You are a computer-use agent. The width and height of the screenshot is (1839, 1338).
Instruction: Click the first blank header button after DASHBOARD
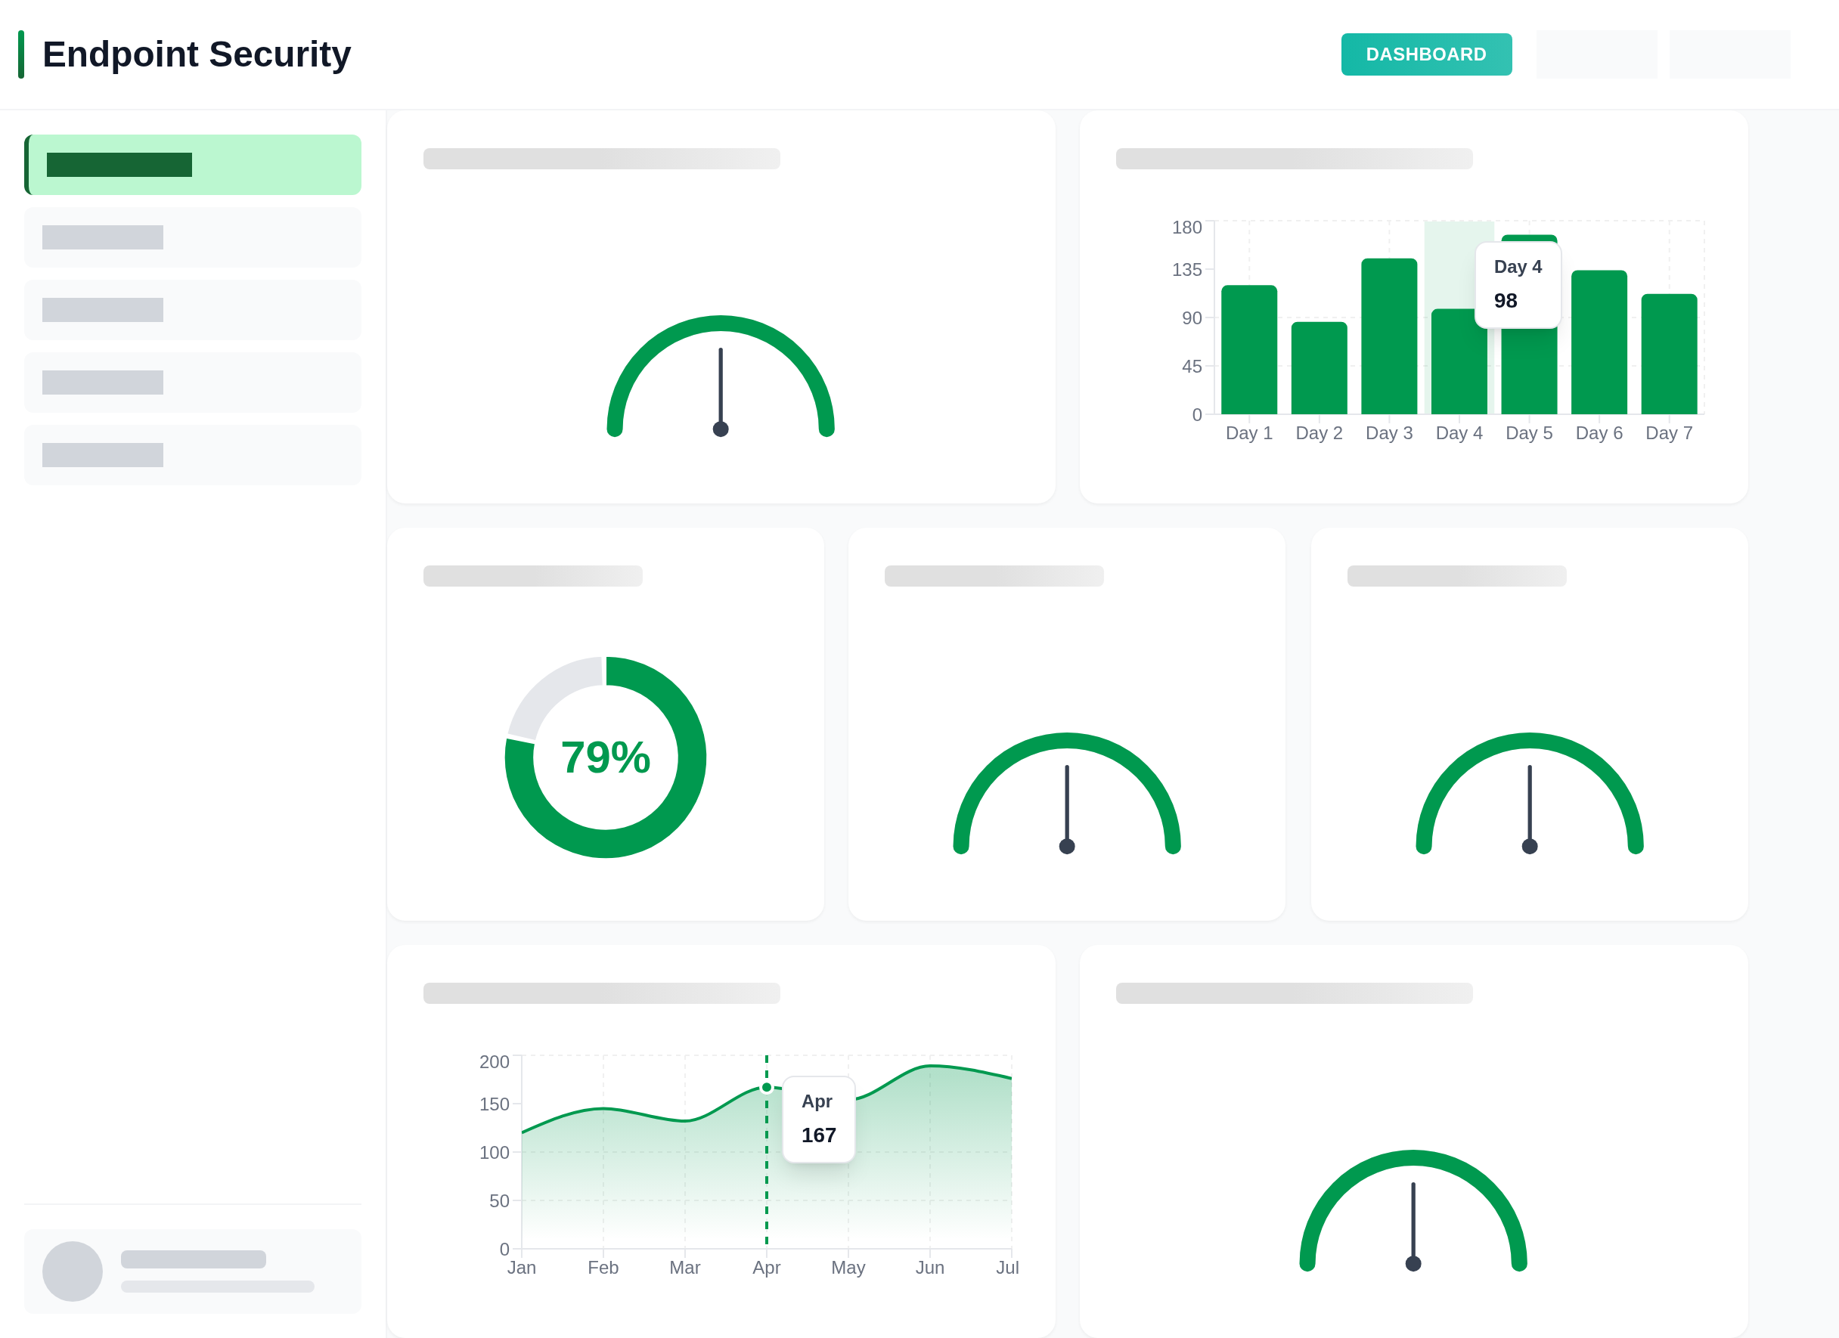click(x=1596, y=54)
